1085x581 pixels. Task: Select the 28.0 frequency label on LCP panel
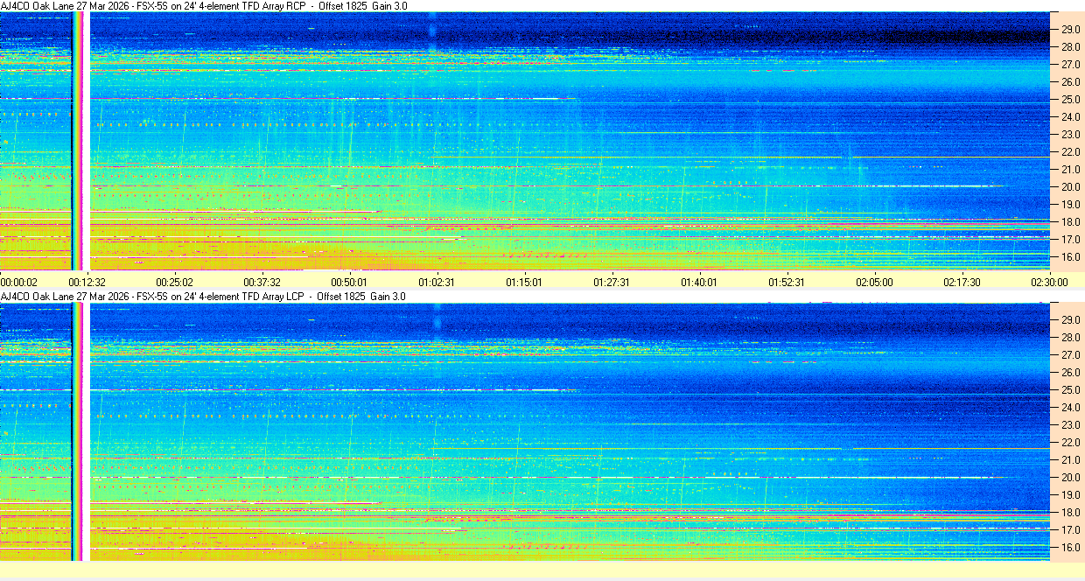pos(1071,338)
